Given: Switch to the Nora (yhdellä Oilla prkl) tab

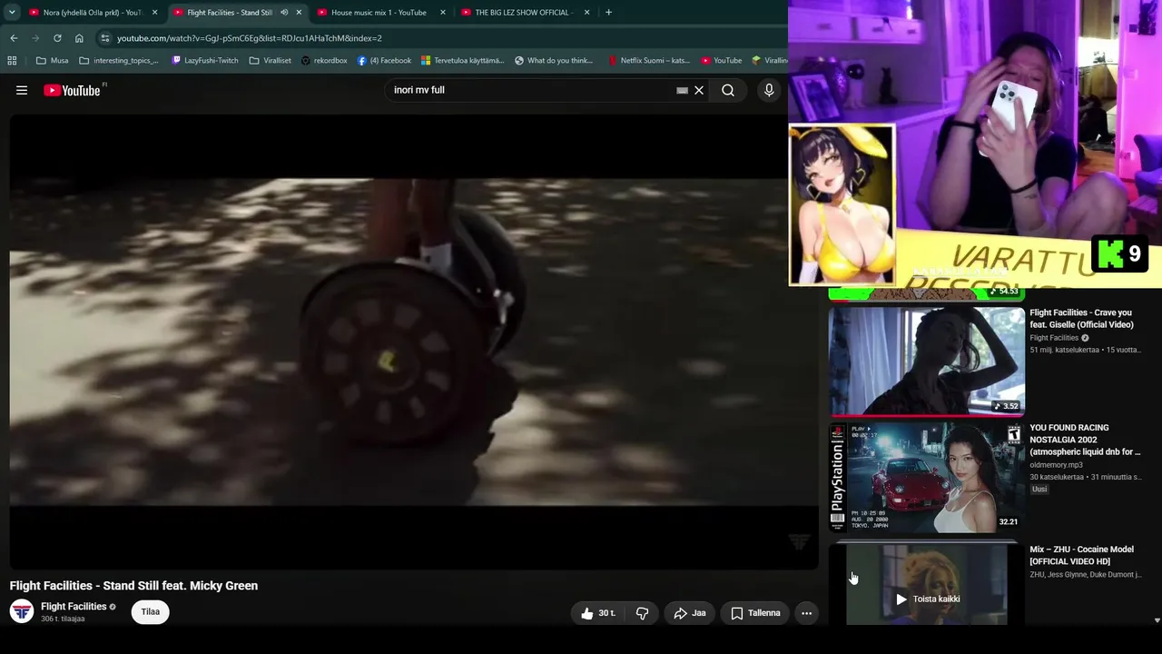Looking at the screenshot, I should tap(94, 13).
